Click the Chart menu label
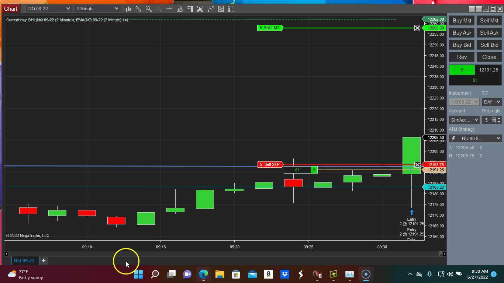 click(x=10, y=8)
